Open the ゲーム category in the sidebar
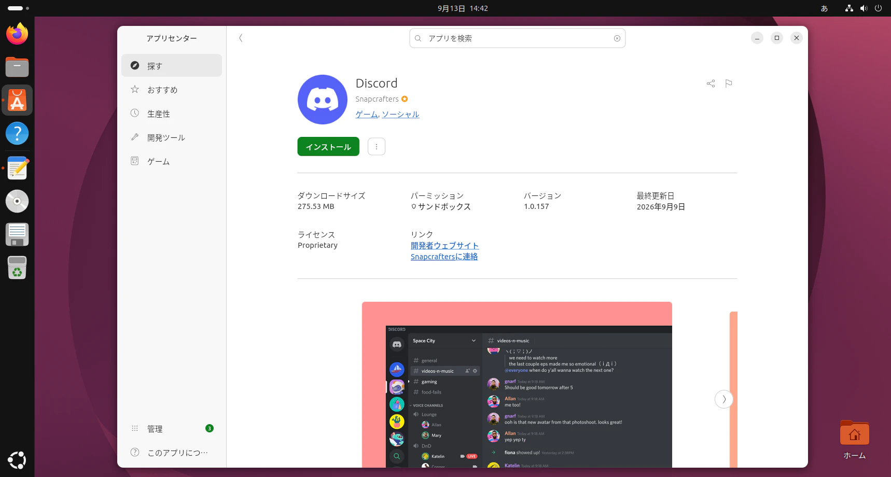Viewport: 891px width, 477px height. click(172, 161)
